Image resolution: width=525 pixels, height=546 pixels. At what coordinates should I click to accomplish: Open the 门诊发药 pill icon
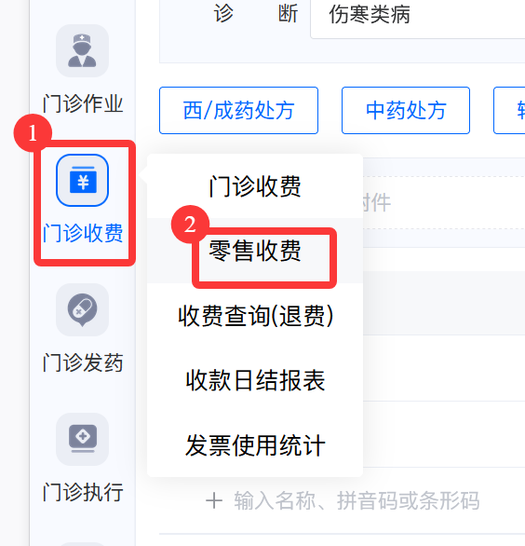[x=82, y=310]
